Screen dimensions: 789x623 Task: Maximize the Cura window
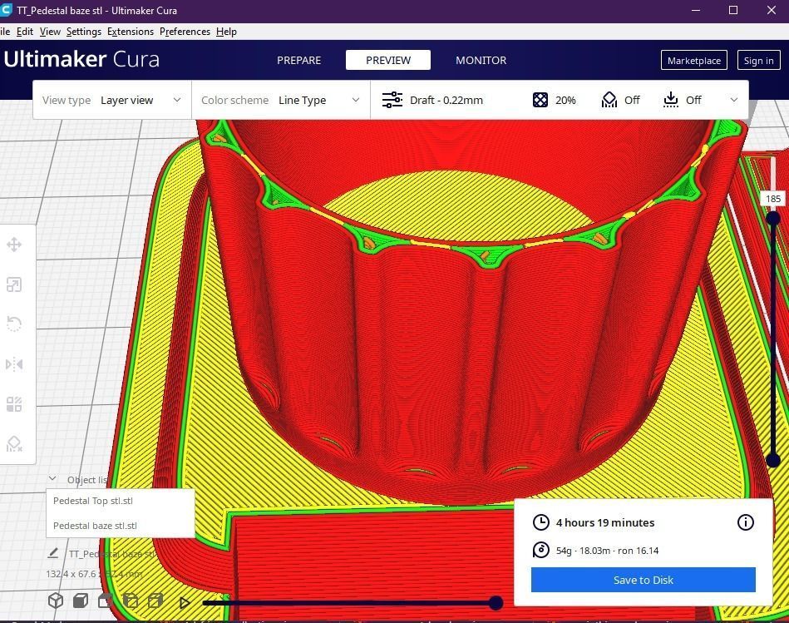(733, 10)
